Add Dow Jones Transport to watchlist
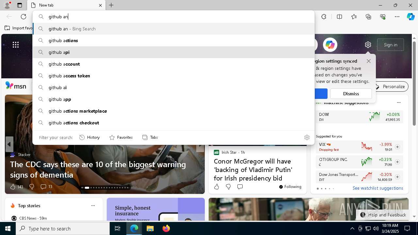 (397, 177)
